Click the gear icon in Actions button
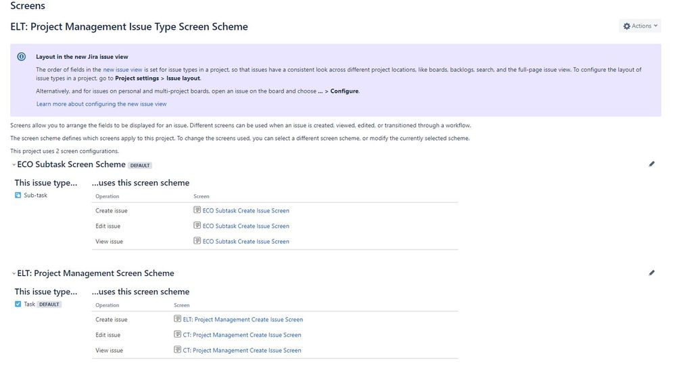This screenshot has width=675, height=370. click(x=627, y=26)
